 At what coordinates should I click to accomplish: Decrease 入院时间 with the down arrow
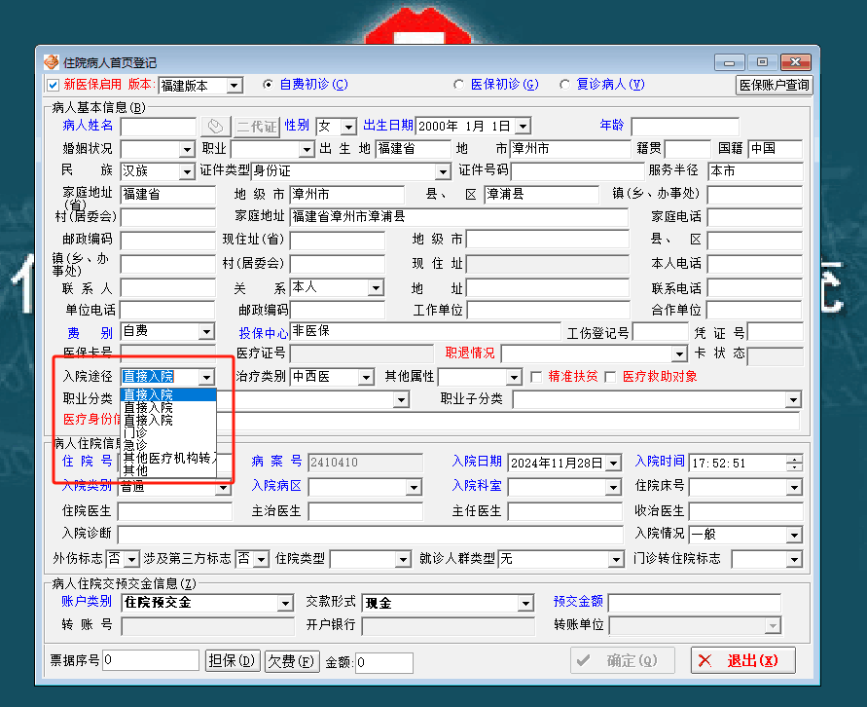tap(795, 466)
